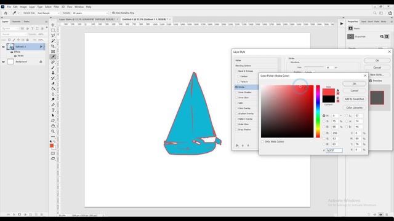Screen dimensions: 394x221
Task: Open tool preset dropdown arrow
Action: (18, 13)
